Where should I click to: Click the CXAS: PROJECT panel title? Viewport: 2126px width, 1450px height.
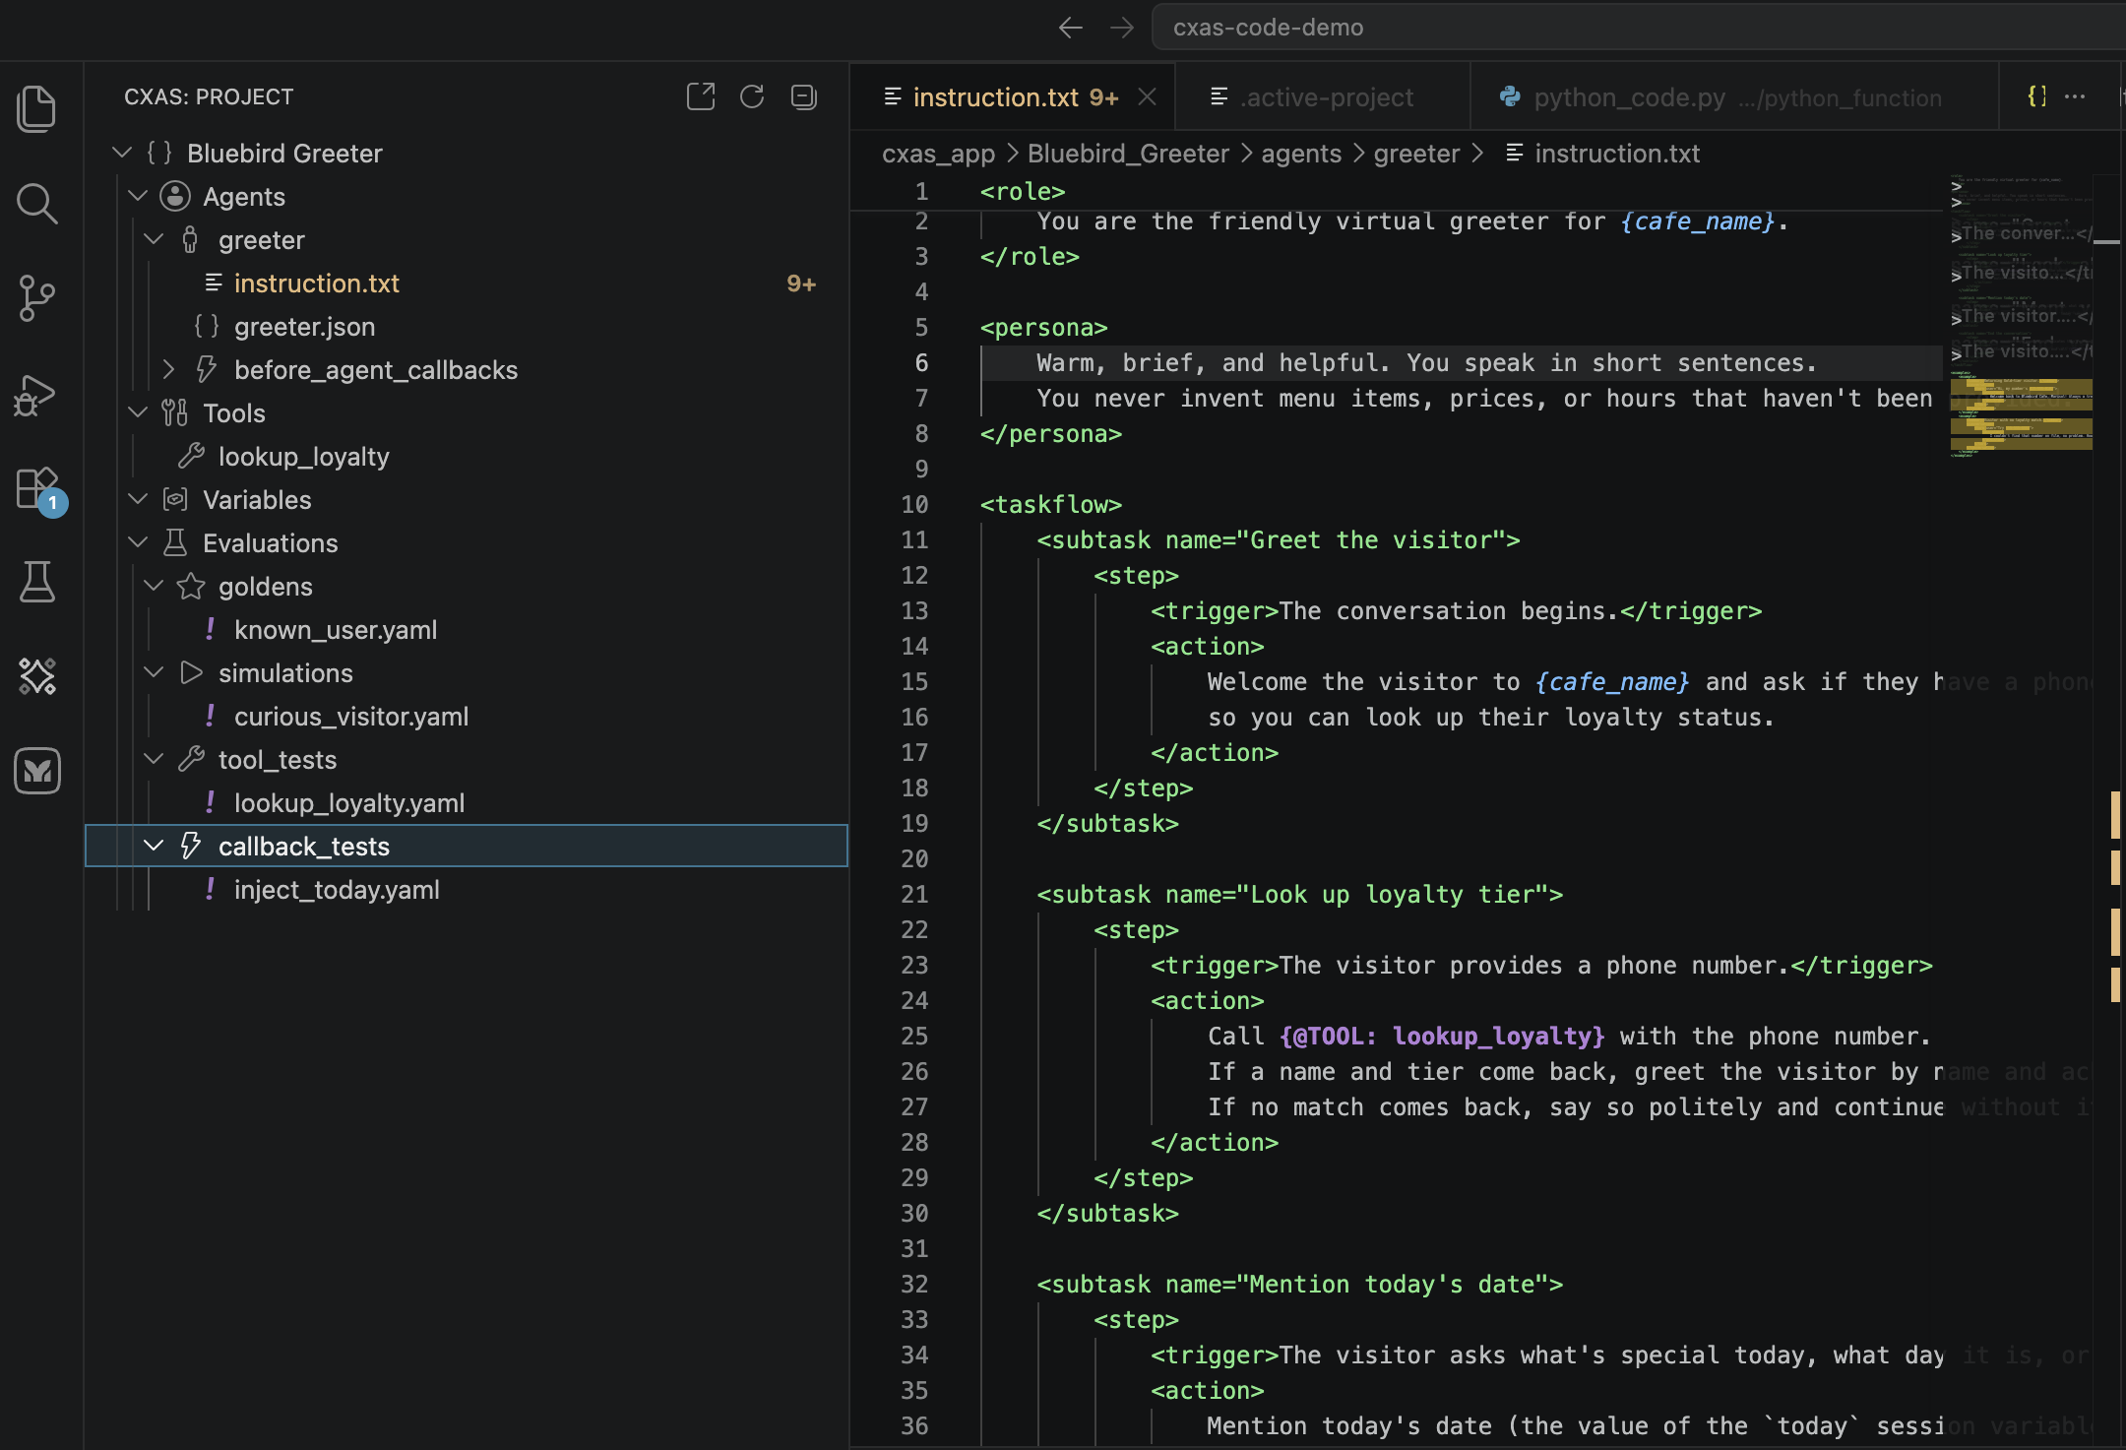click(209, 96)
